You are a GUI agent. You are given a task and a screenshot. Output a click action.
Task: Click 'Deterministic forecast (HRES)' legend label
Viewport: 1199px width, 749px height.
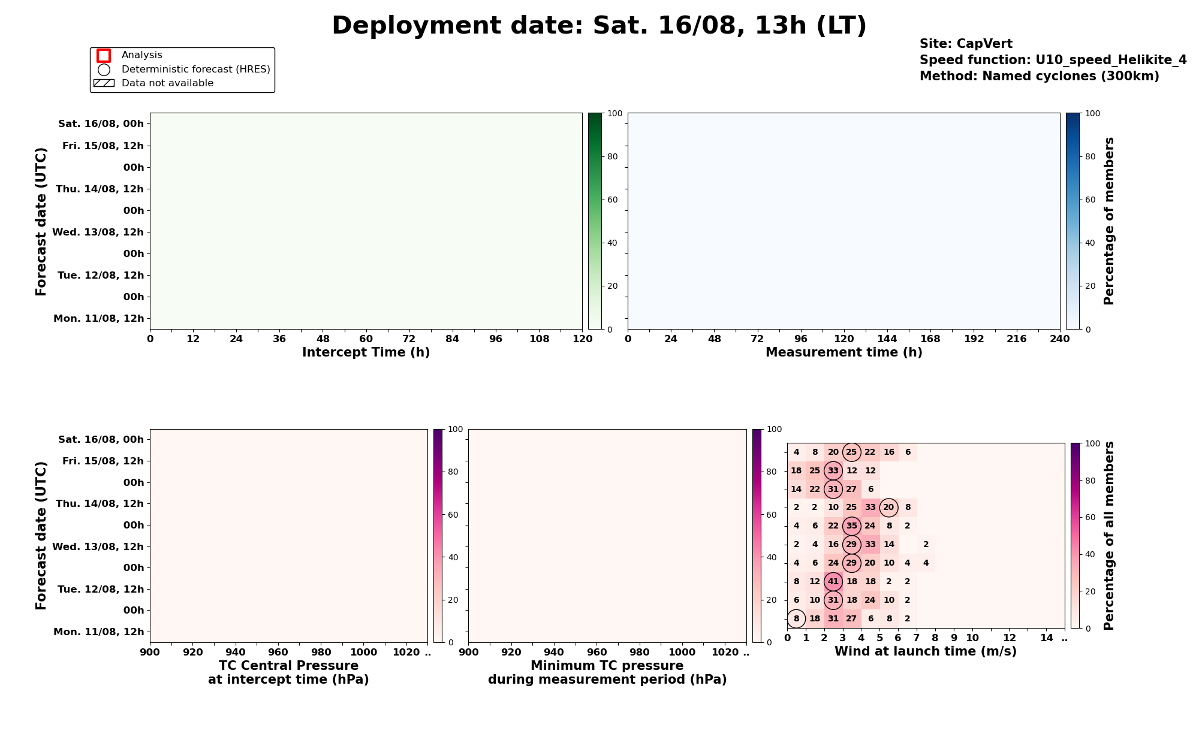click(x=195, y=70)
